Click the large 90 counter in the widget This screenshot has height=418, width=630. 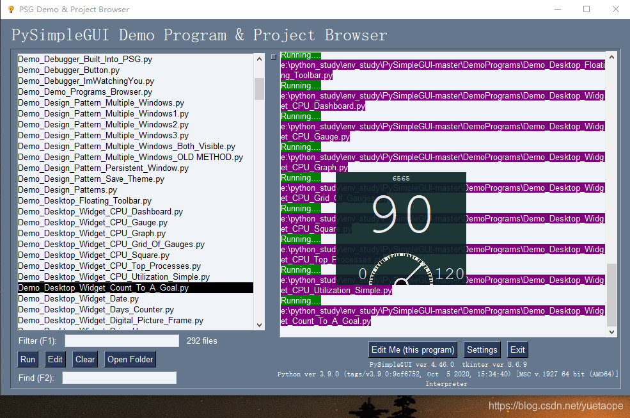pos(402,214)
